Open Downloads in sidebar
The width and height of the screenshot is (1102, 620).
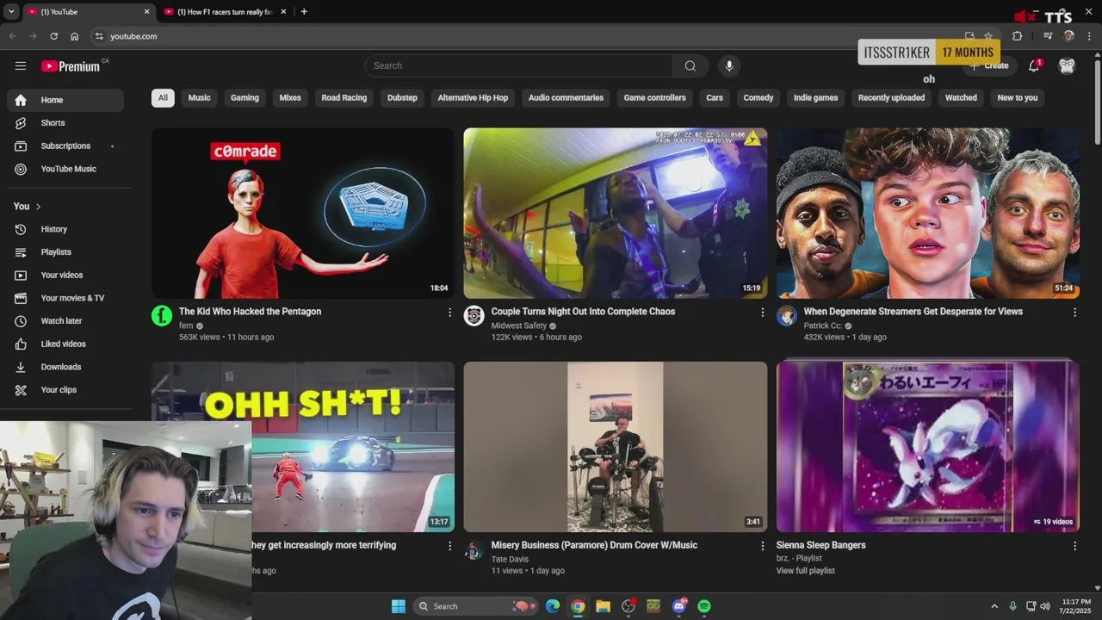(65, 367)
